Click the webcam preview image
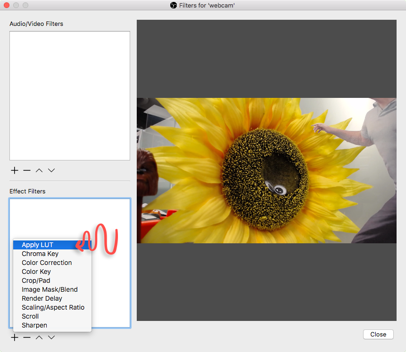 [x=266, y=170]
